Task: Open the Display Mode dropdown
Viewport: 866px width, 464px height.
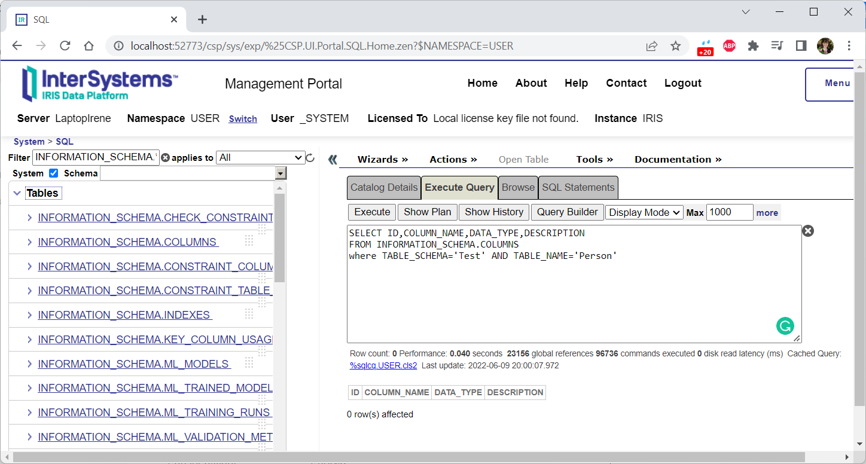Action: [644, 212]
